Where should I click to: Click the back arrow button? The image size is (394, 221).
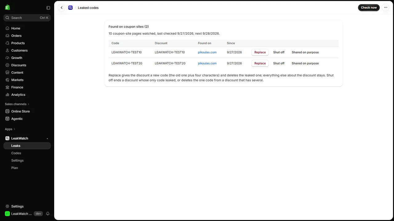(x=62, y=8)
